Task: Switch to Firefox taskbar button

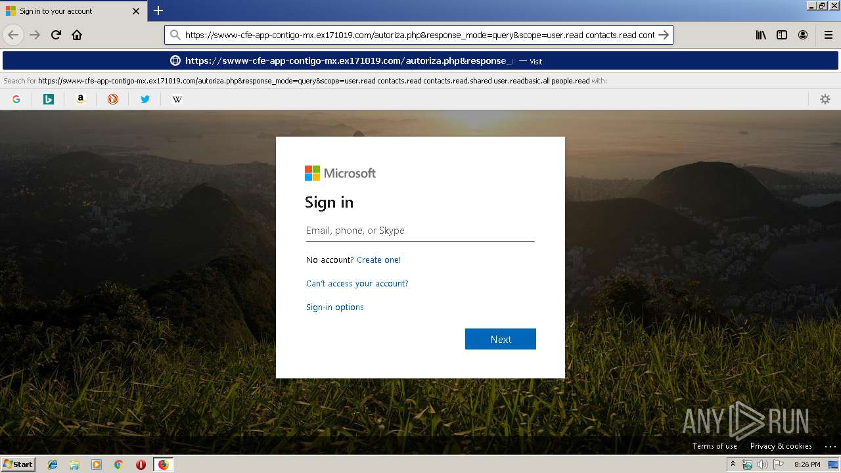Action: click(163, 464)
